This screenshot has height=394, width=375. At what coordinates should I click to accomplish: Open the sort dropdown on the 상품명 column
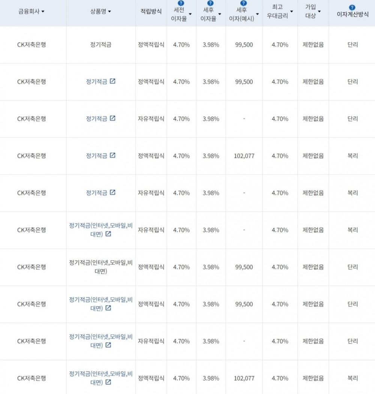(x=110, y=11)
